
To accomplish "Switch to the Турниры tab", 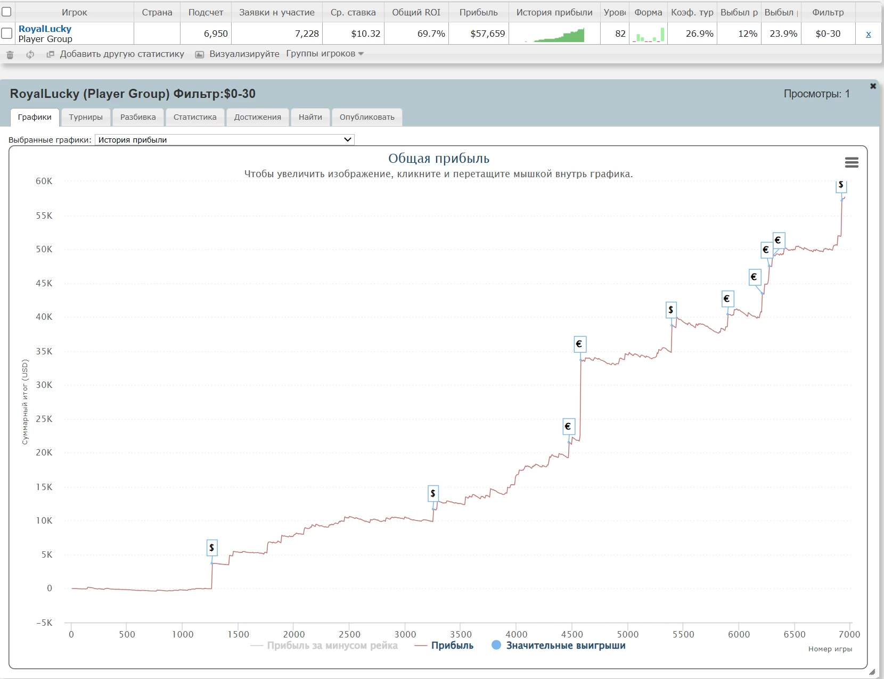I will 85,117.
